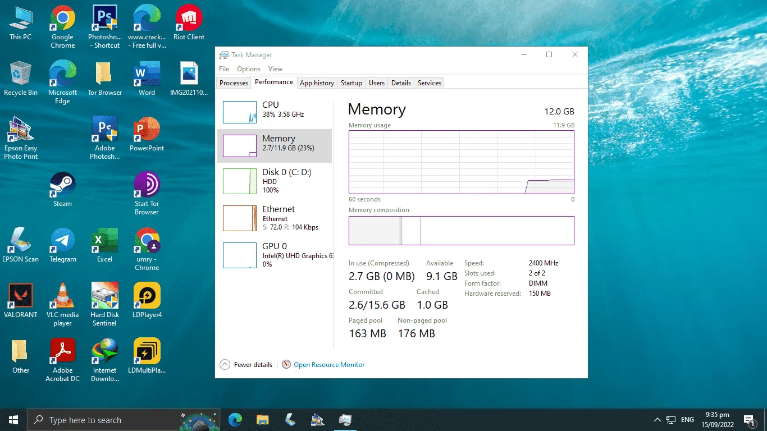Show the Ethernet performance panel

click(x=275, y=218)
